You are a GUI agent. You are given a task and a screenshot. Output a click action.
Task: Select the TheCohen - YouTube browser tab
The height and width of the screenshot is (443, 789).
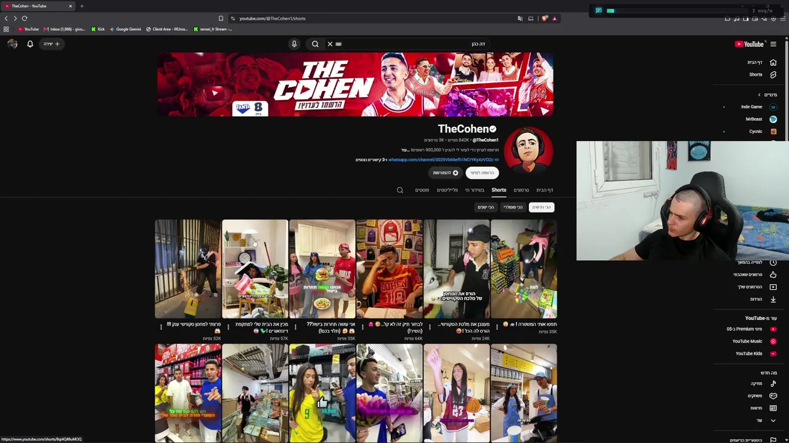point(38,6)
